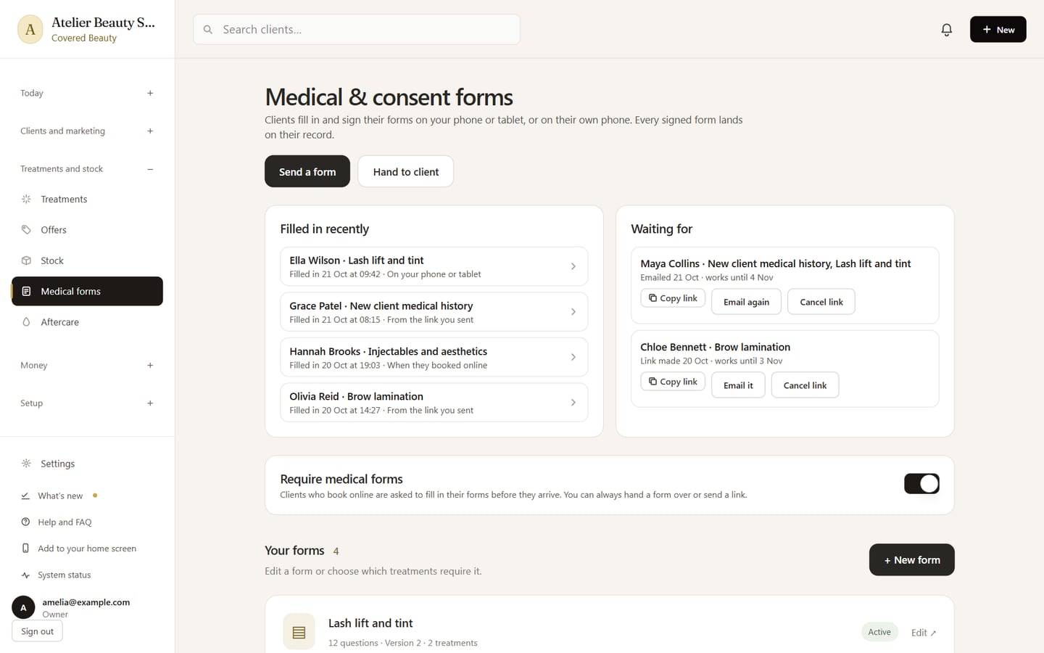Viewport: 1044px width, 653px height.
Task: Click Hand to client button
Action: pyautogui.click(x=406, y=172)
